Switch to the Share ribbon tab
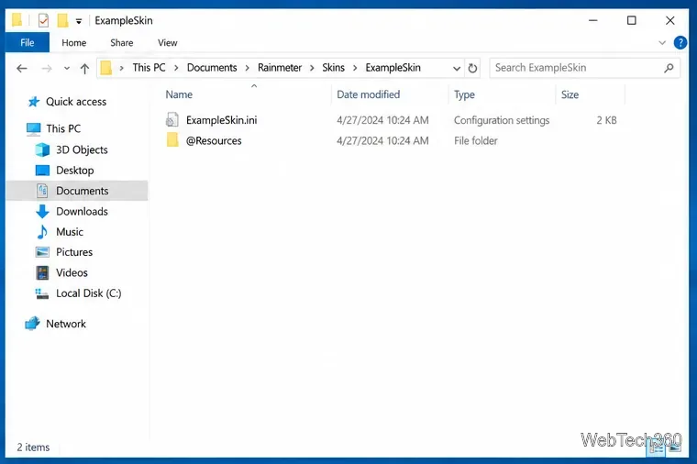 click(x=121, y=43)
